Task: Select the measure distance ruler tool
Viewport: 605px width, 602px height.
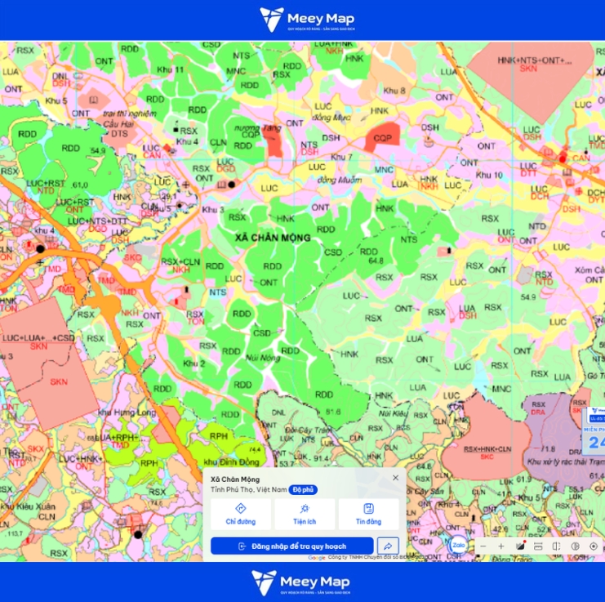Action: click(x=538, y=546)
